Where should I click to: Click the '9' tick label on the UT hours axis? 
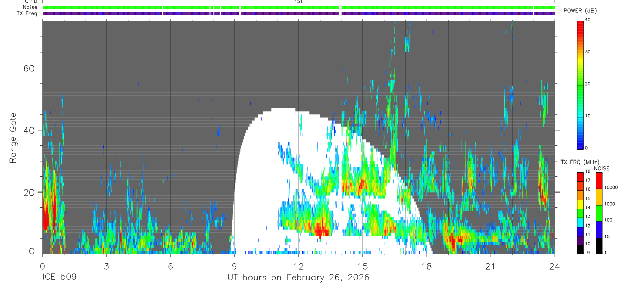point(234,266)
